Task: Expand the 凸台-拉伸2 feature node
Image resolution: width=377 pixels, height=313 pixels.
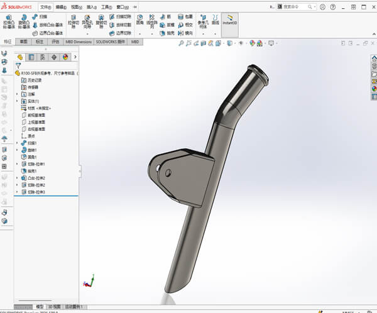Action: tap(17, 178)
